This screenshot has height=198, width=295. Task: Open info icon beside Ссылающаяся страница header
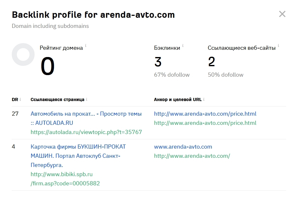tap(87, 99)
